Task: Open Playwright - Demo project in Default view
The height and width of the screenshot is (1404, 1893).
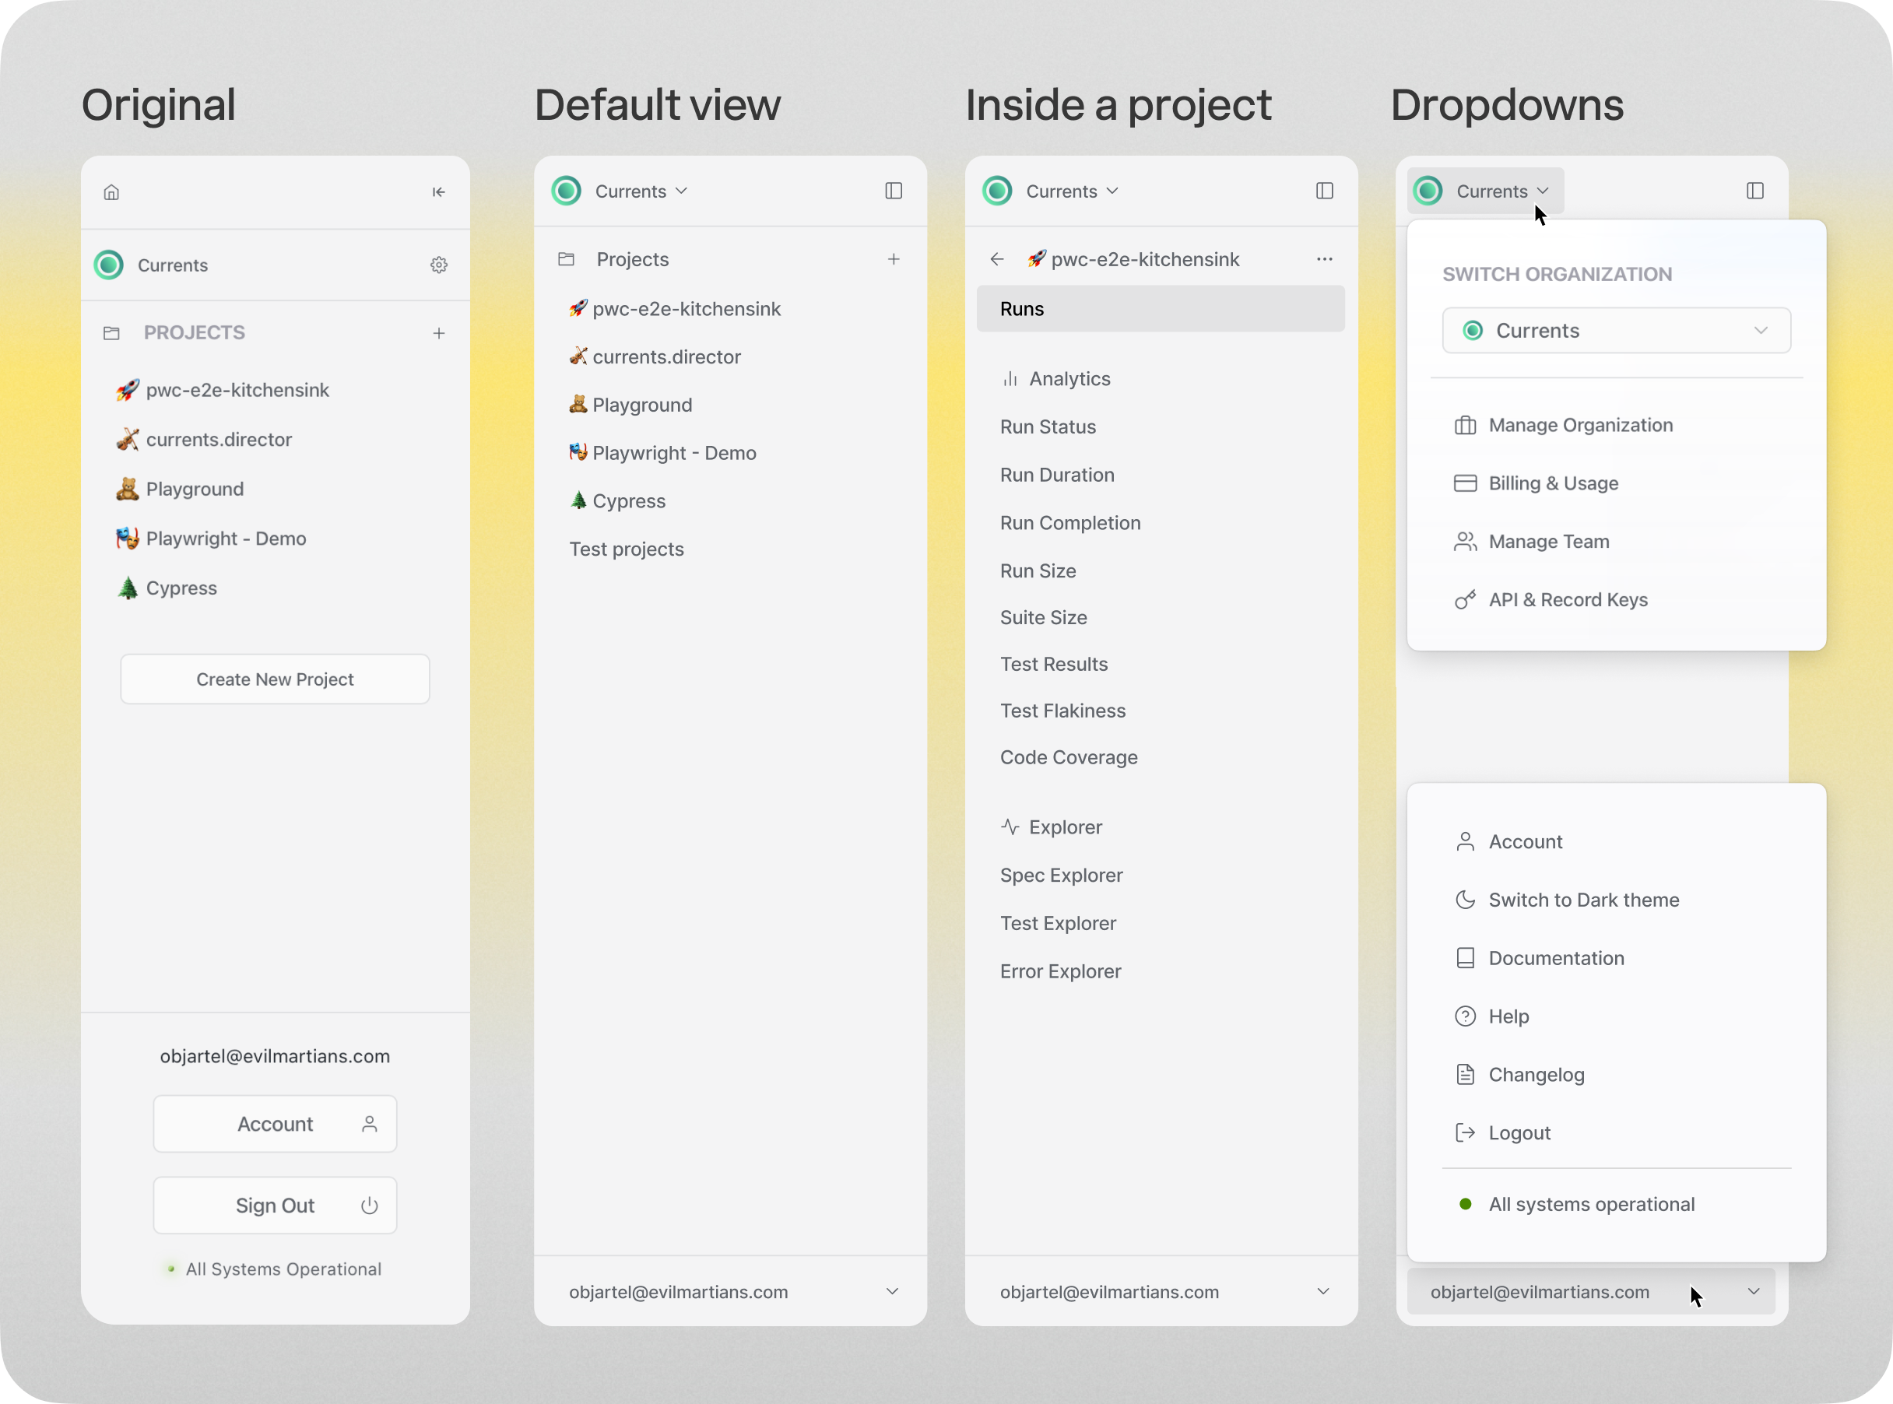Action: pyautogui.click(x=662, y=453)
